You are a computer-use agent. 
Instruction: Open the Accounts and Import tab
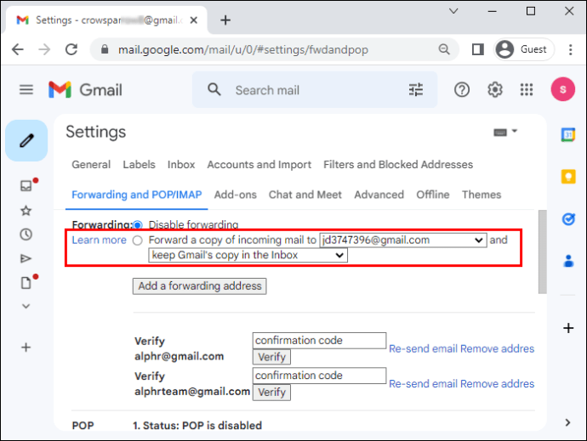pyautogui.click(x=259, y=165)
